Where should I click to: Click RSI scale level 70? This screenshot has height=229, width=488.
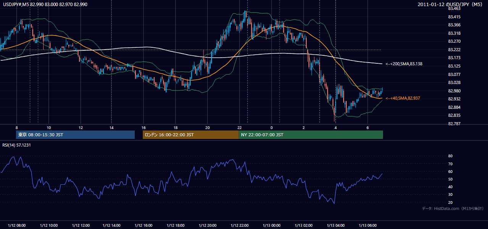point(450,164)
